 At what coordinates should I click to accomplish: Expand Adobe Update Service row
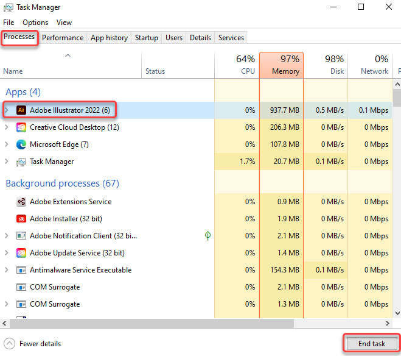(x=7, y=253)
